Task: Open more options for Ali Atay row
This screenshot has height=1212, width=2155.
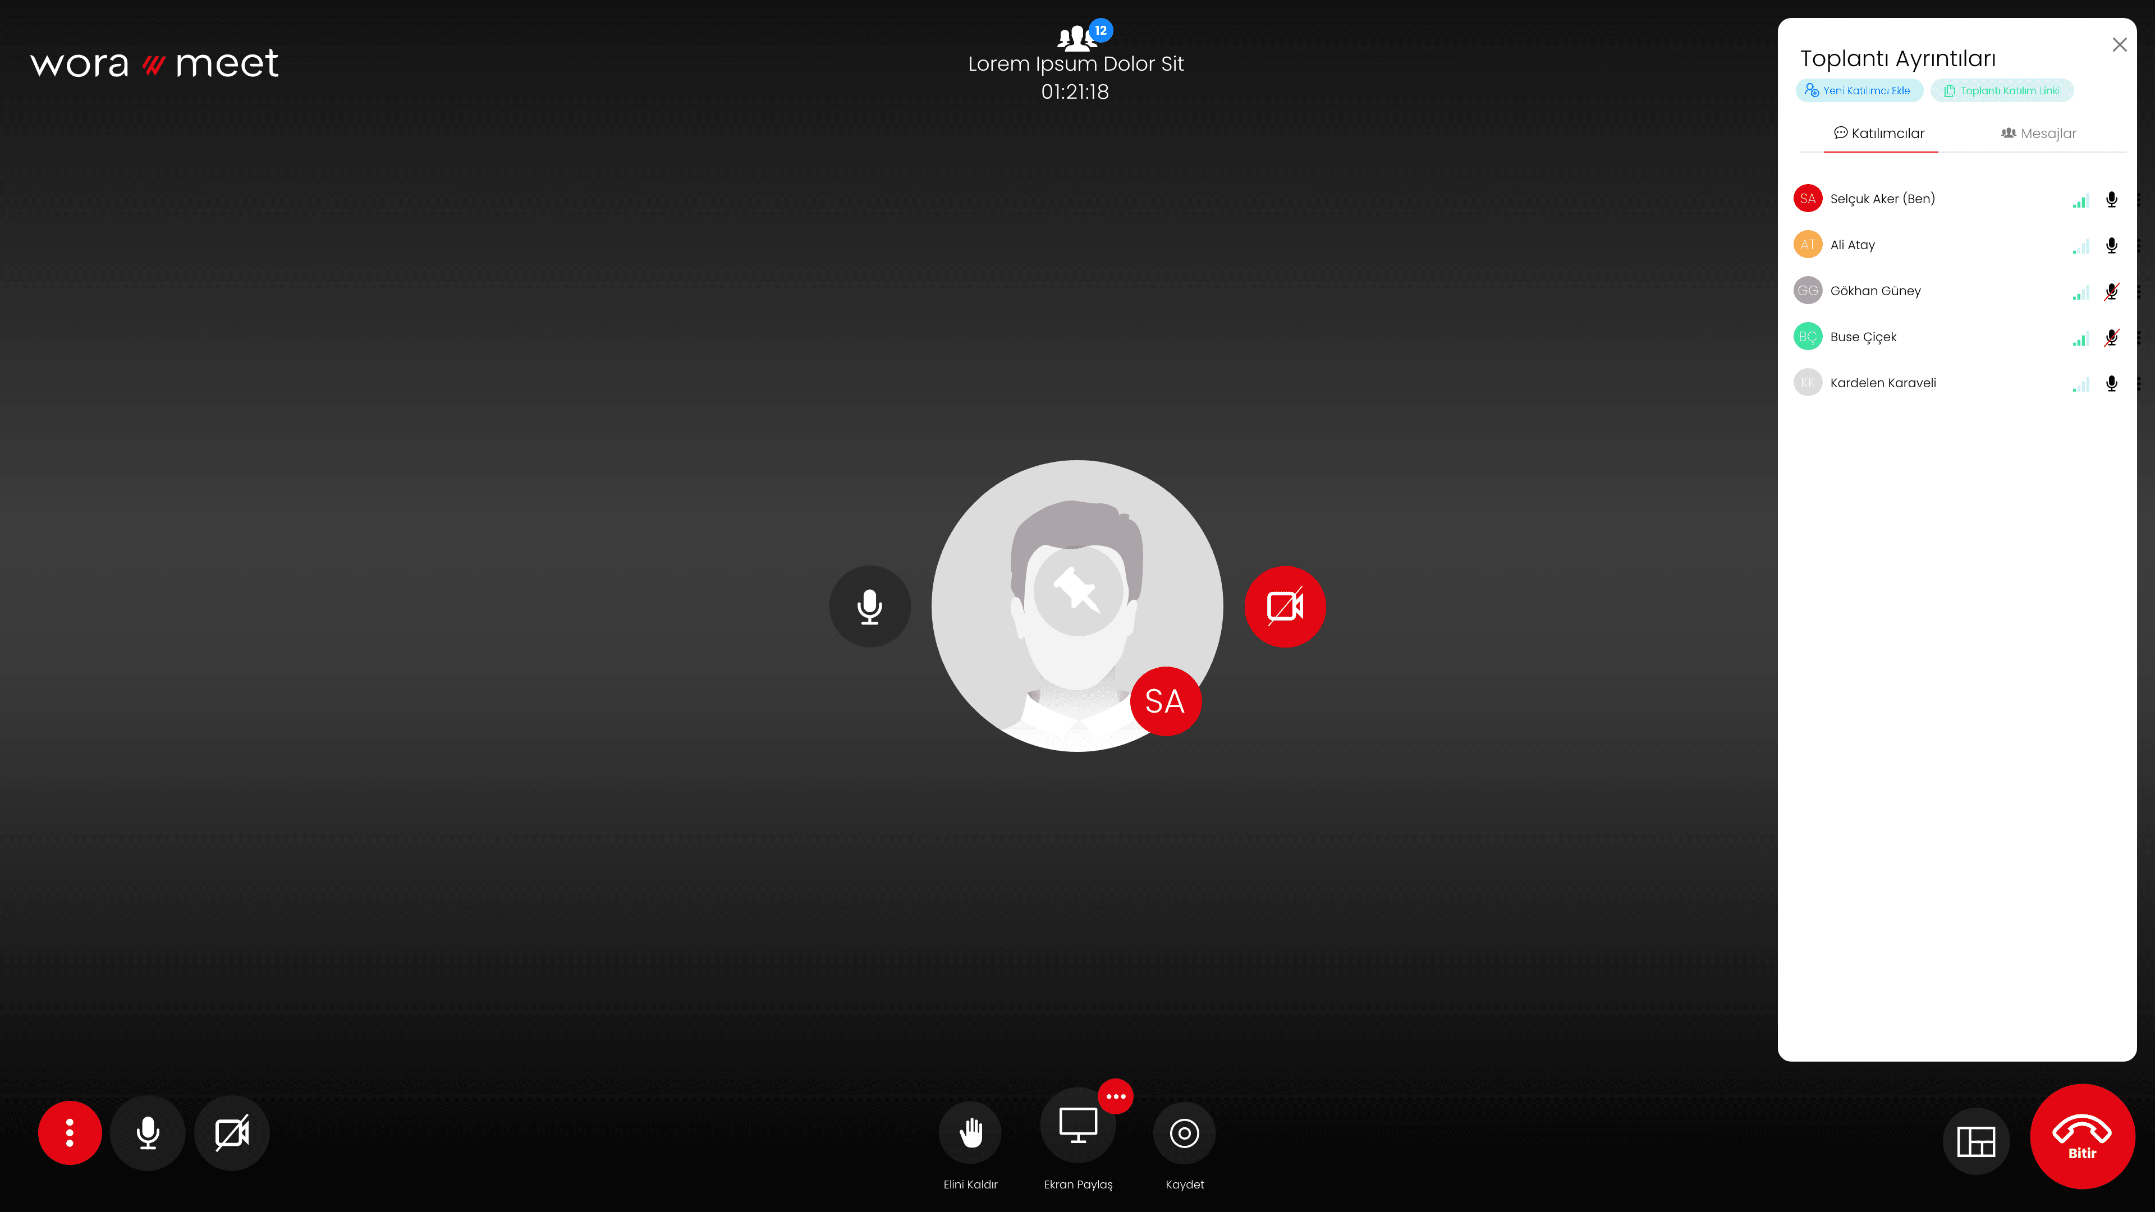Action: pyautogui.click(x=2138, y=245)
